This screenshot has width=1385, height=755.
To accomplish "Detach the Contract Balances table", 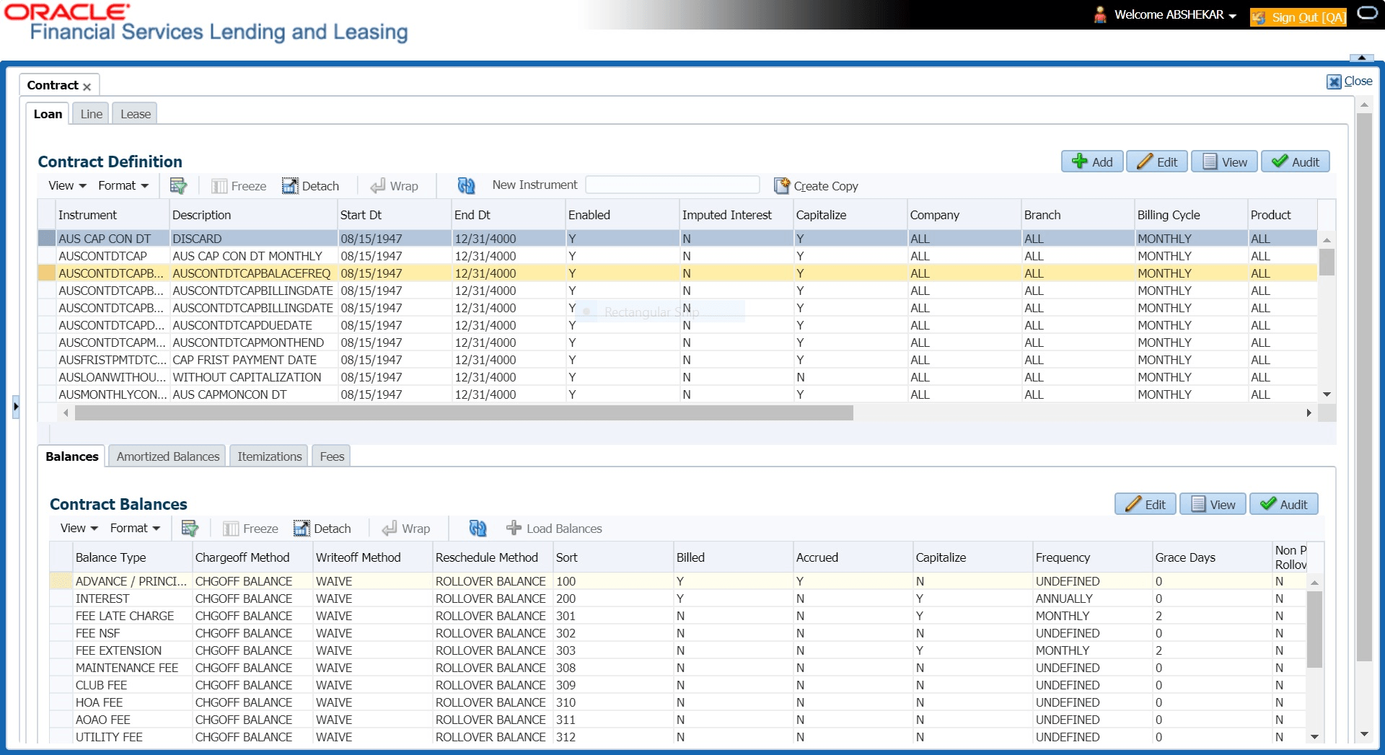I will pos(322,529).
